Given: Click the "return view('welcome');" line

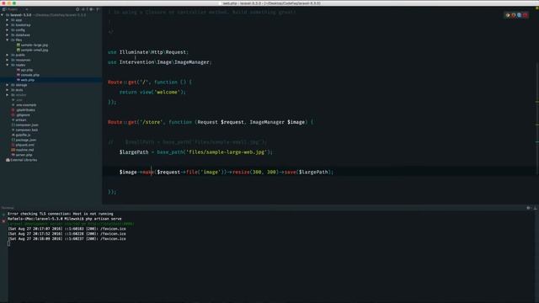Looking at the screenshot, I should click(x=152, y=92).
